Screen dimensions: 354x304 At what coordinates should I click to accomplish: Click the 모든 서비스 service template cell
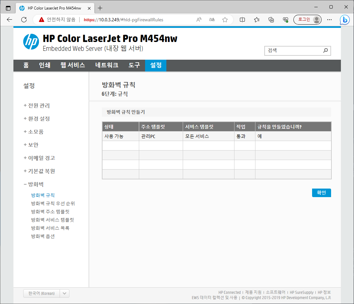tap(209, 136)
